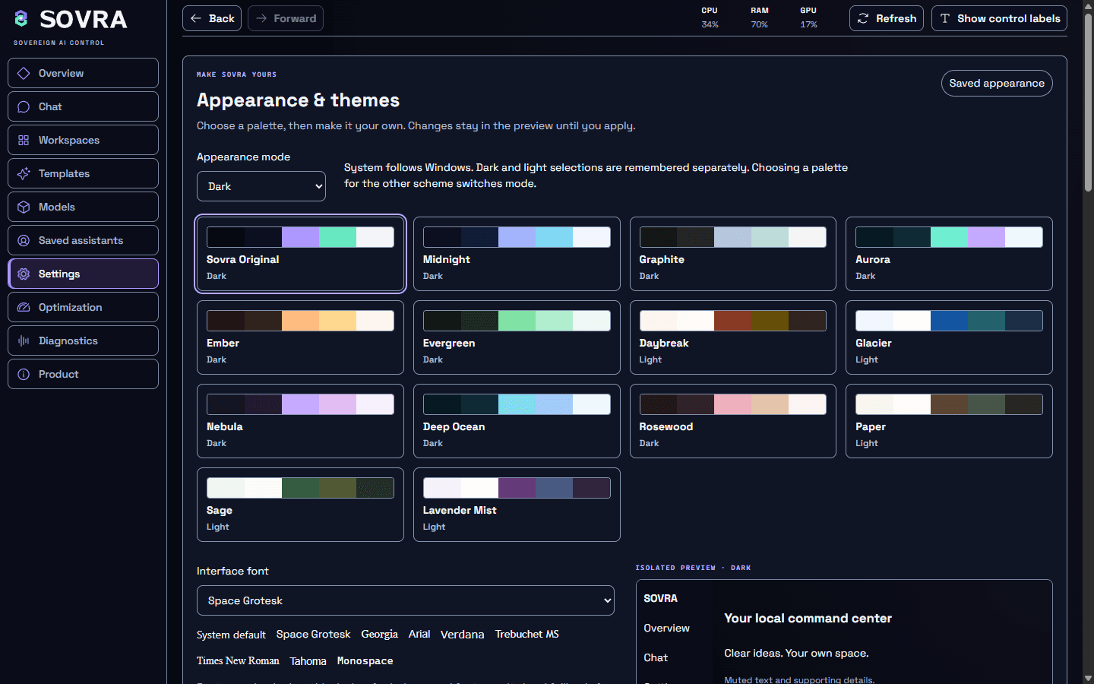Click the Saved appearance button
Image resolution: width=1094 pixels, height=684 pixels.
tap(997, 84)
